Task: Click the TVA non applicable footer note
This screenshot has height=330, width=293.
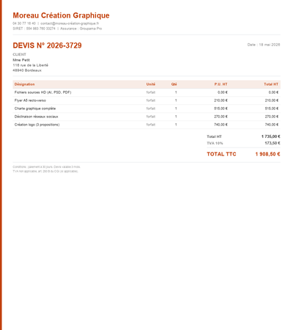Action: tap(45, 172)
